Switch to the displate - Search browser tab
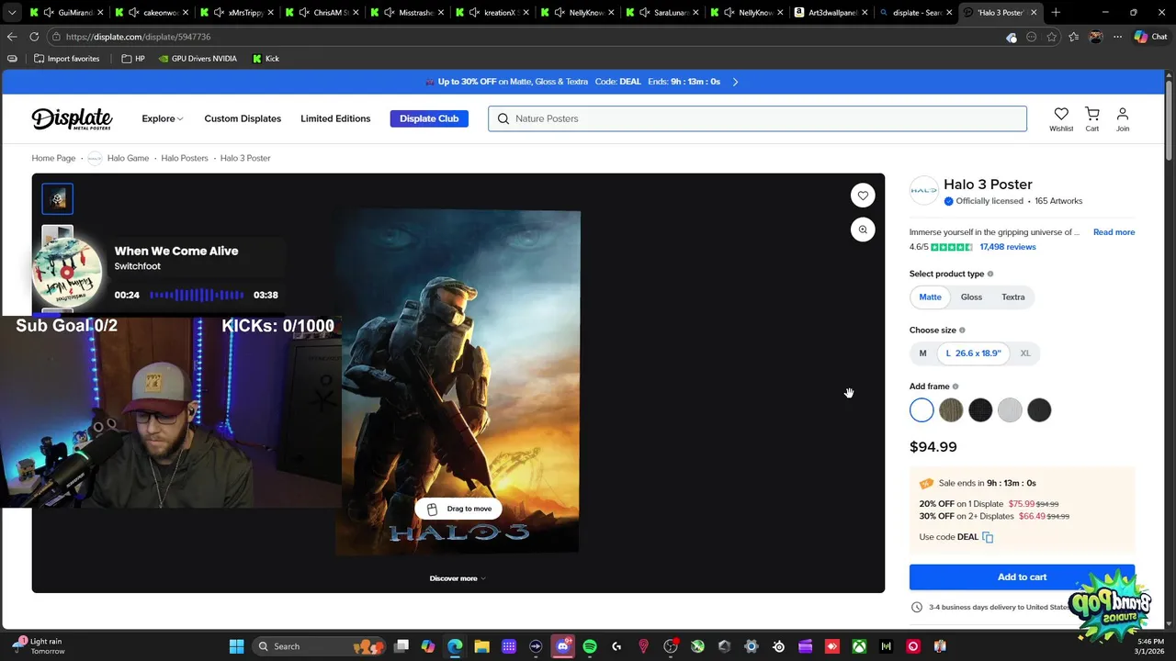 click(x=914, y=12)
